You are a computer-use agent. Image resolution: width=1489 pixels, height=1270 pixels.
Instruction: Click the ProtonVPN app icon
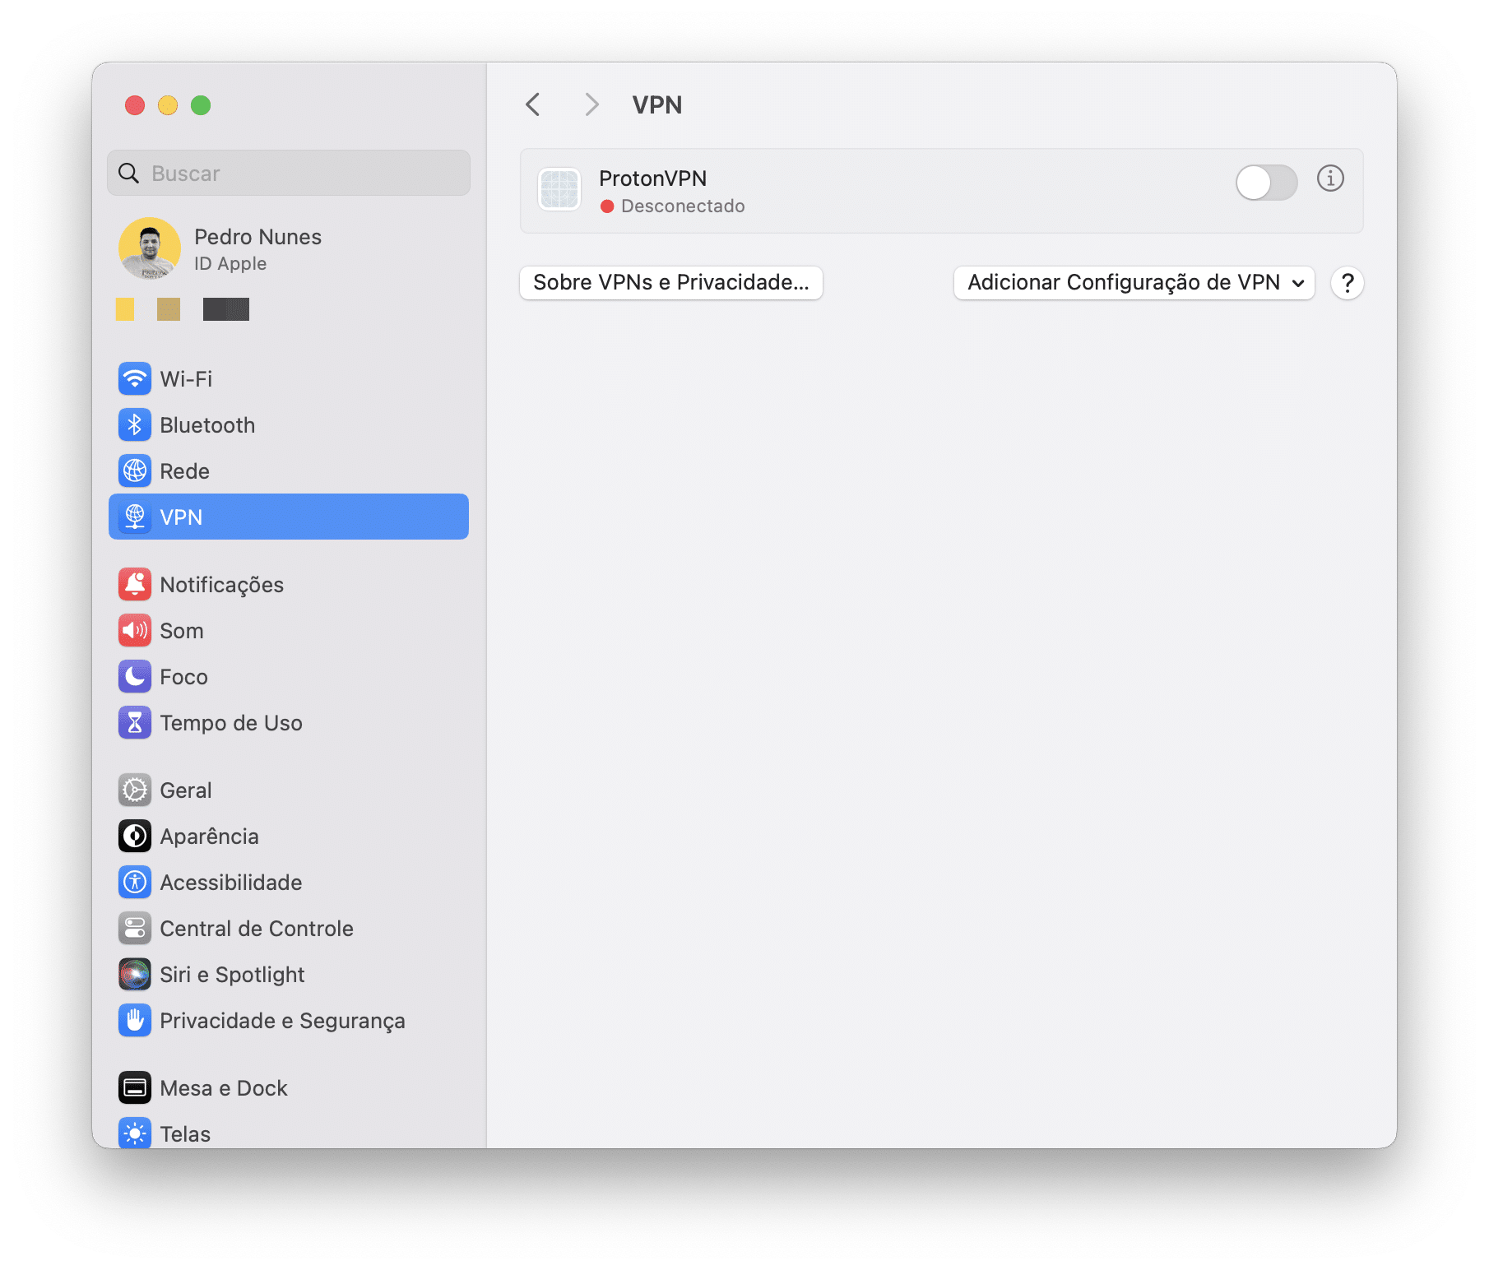pyautogui.click(x=559, y=189)
